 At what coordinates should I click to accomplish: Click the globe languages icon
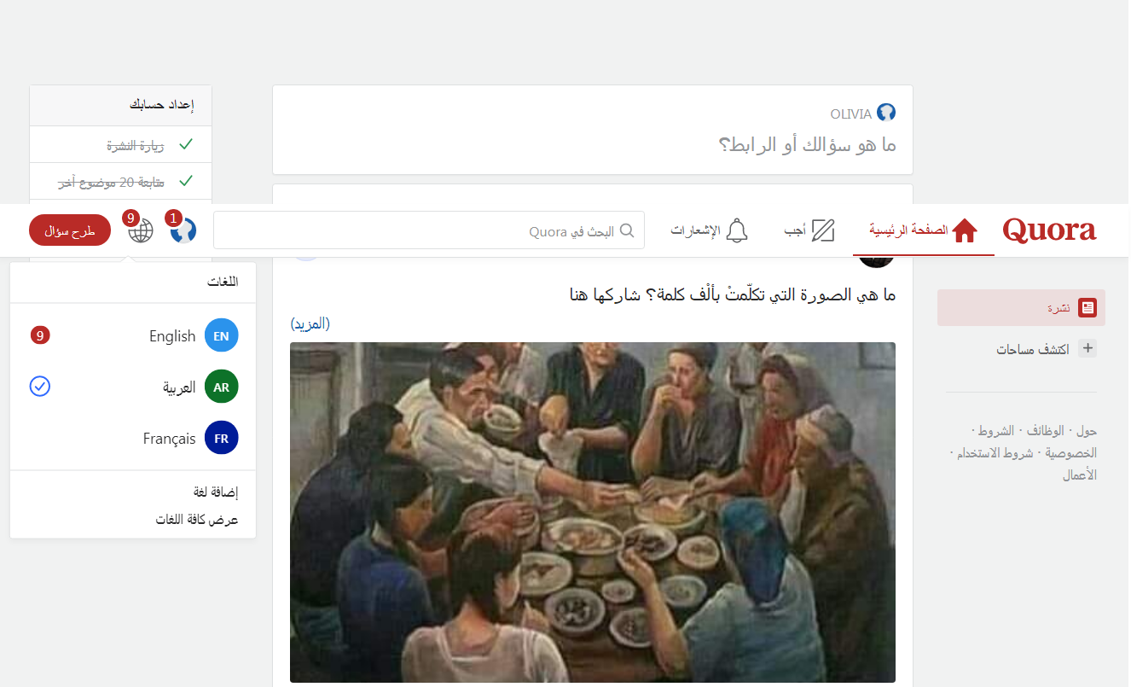pos(141,230)
